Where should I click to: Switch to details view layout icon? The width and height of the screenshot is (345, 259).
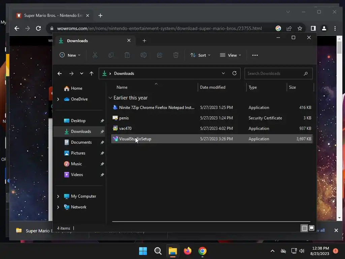click(x=304, y=228)
